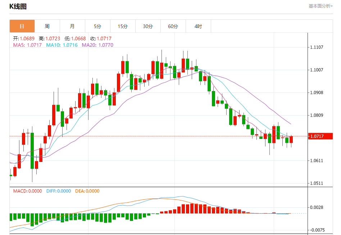The image size is (341, 235).
Task: Click the red 1.0717 current price tag
Action: point(320,136)
